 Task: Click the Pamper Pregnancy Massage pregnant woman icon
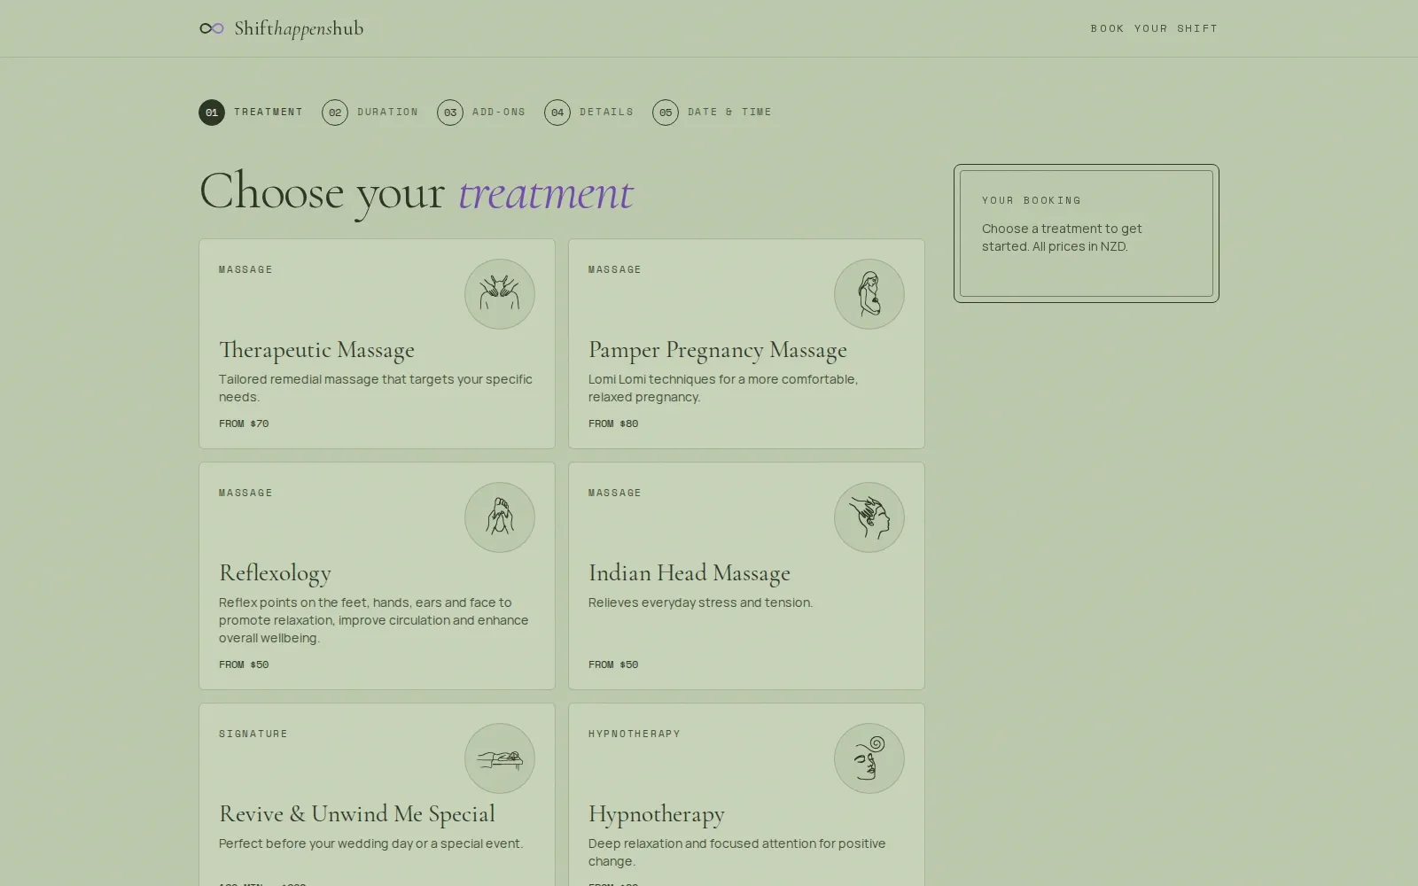[869, 294]
